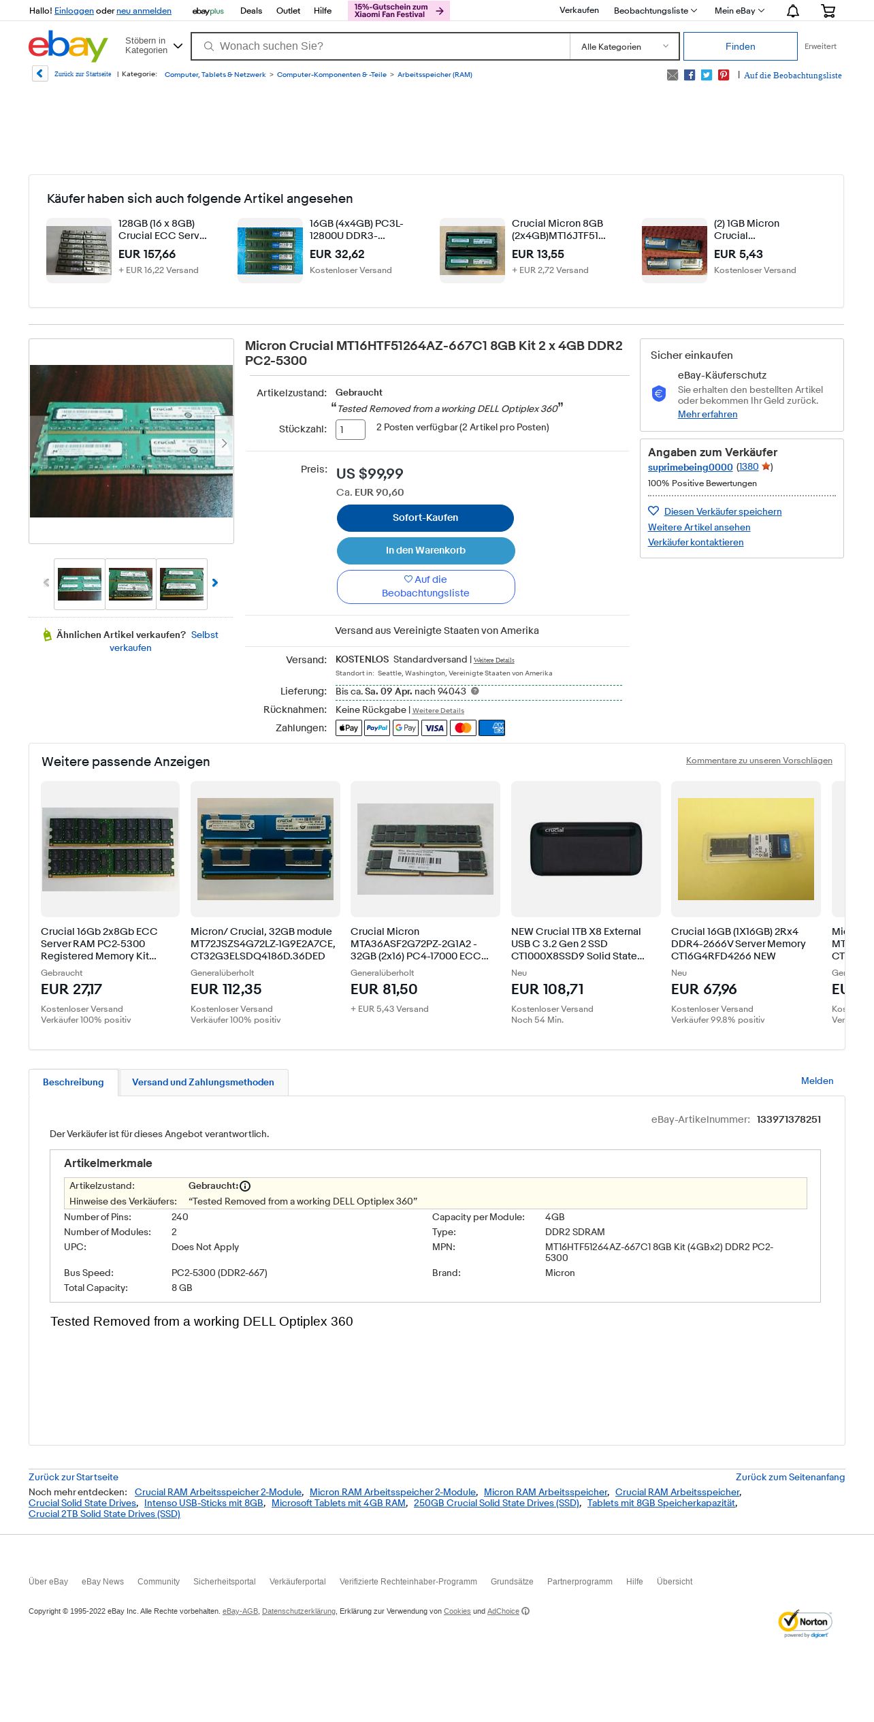This screenshot has height=1722, width=874.
Task: Share listing on Twitter icon
Action: pos(707,75)
